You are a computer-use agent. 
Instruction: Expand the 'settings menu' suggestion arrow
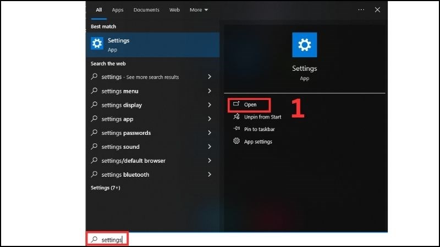(x=210, y=91)
